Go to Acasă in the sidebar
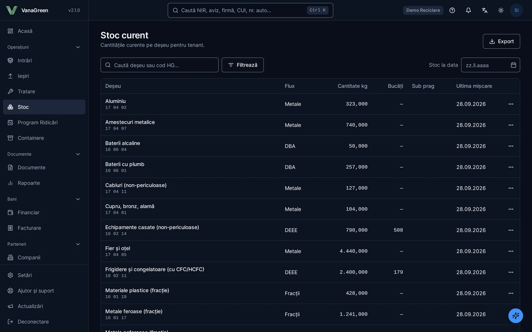The height and width of the screenshot is (332, 532). point(44,31)
